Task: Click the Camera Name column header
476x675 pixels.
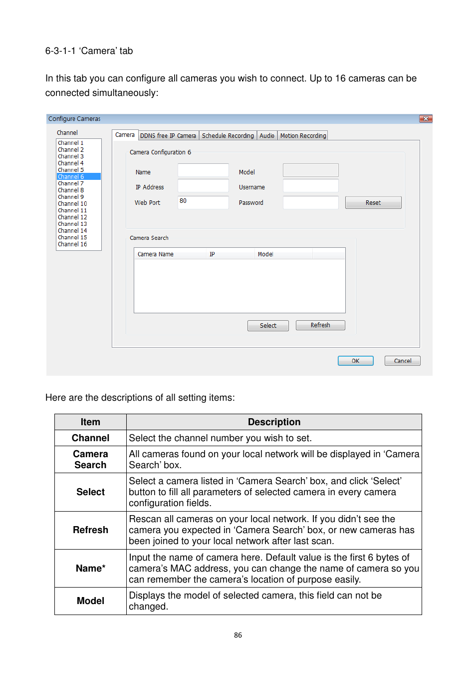Action: (171, 254)
